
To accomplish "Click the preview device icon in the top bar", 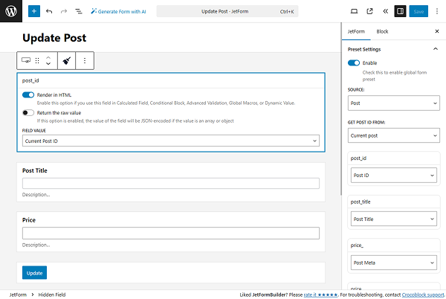I will pyautogui.click(x=354, y=12).
